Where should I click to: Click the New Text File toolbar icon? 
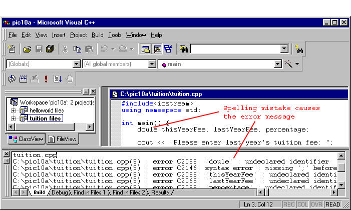click(12, 49)
